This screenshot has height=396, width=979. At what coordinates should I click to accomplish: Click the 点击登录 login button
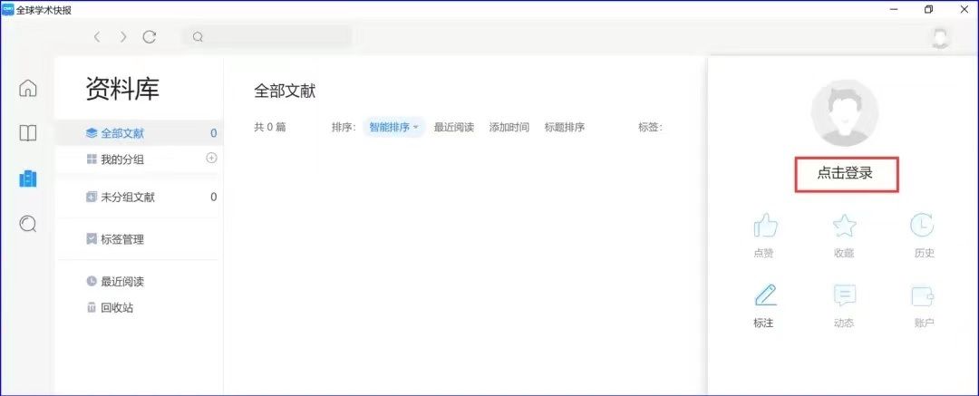pyautogui.click(x=846, y=173)
